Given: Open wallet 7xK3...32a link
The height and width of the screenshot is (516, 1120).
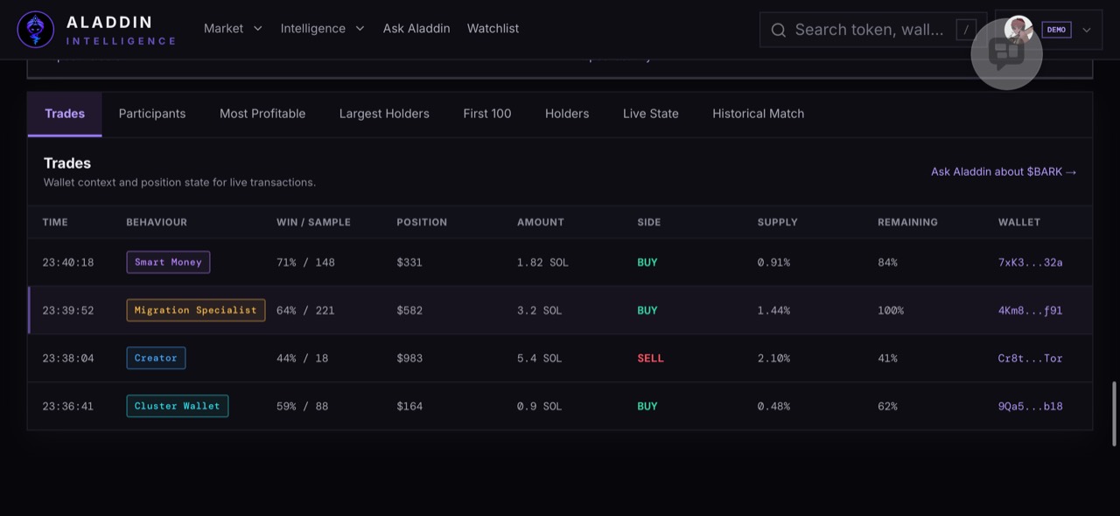Looking at the screenshot, I should coord(1030,262).
